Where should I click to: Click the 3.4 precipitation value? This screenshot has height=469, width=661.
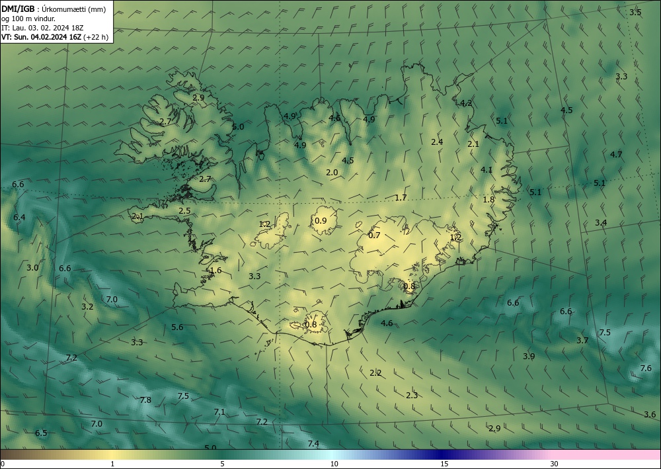coord(601,222)
